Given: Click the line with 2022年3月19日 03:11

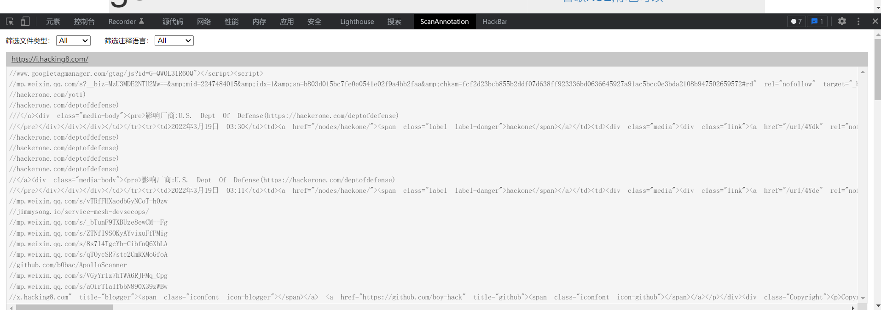Looking at the screenshot, I should pyautogui.click(x=433, y=191).
